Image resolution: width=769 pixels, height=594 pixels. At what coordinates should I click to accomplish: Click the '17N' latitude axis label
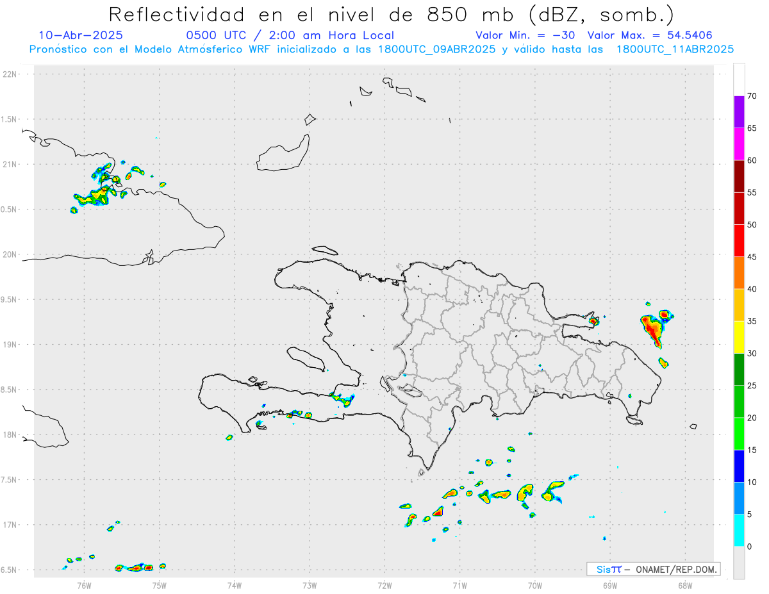pyautogui.click(x=10, y=525)
